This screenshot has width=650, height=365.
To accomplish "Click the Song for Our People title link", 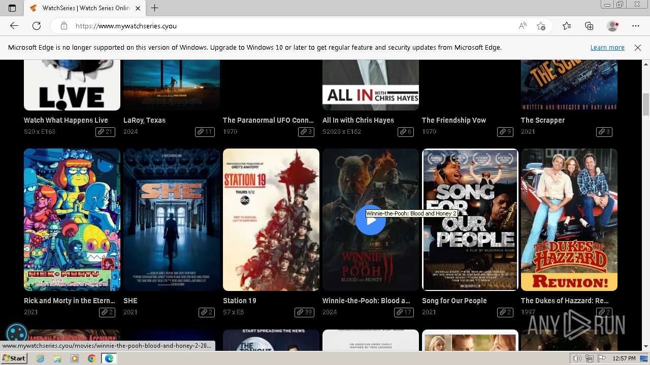I will 454,301.
